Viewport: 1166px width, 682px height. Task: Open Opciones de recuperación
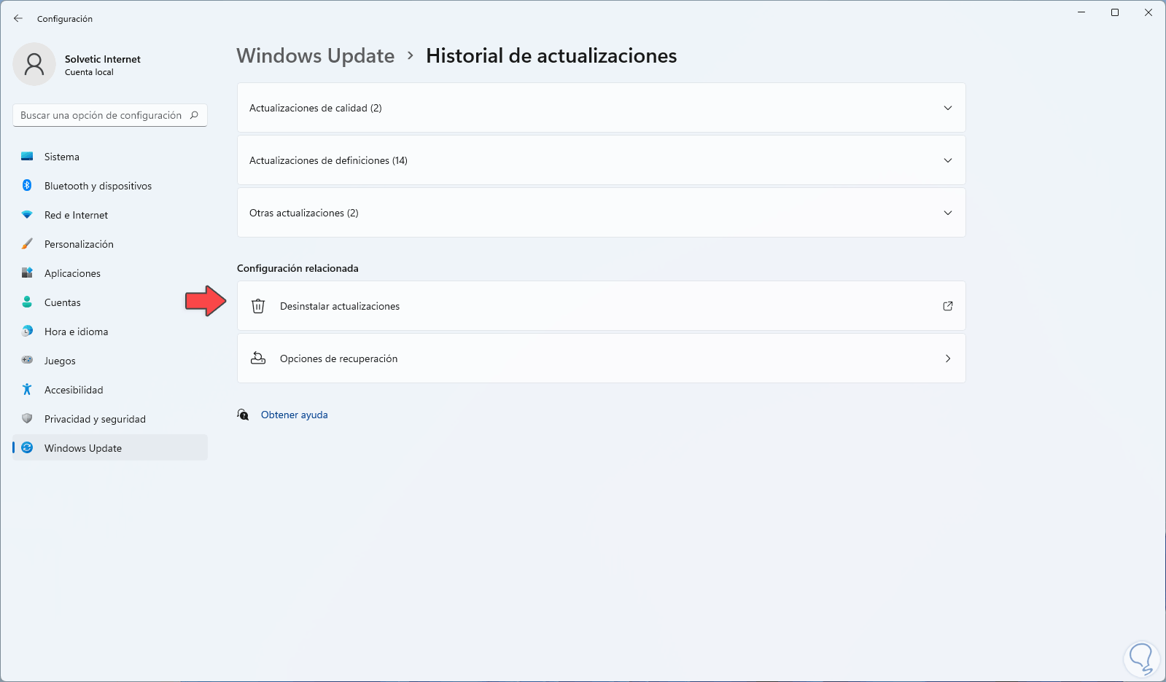pyautogui.click(x=602, y=358)
